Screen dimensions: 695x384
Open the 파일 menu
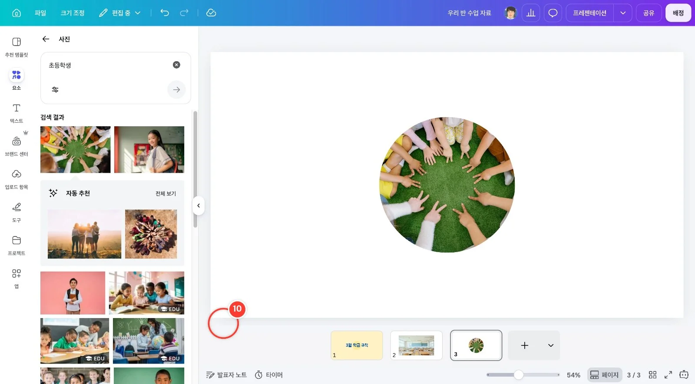(x=40, y=13)
